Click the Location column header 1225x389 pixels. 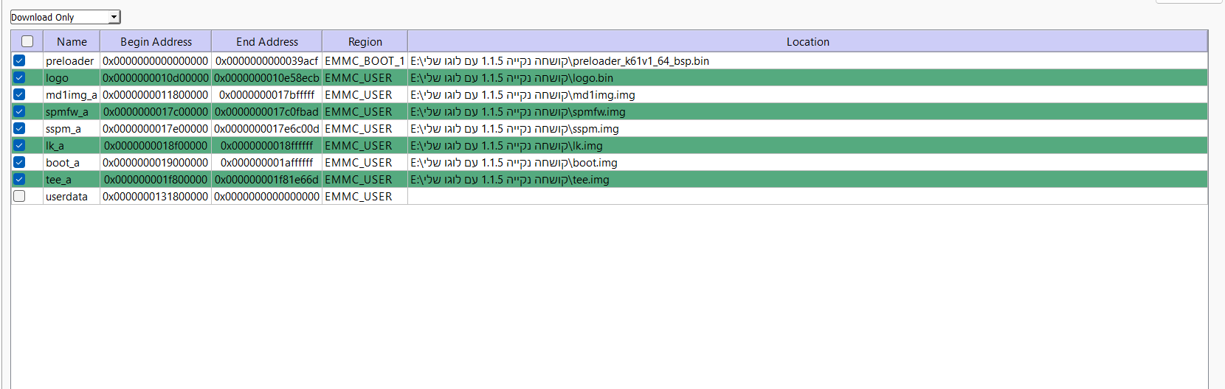[x=807, y=41]
